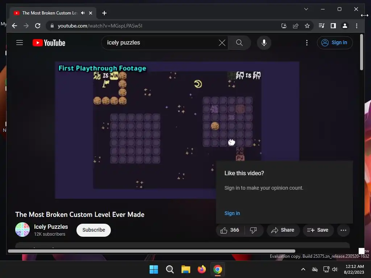This screenshot has width=371, height=278.
Task: Open more actions ellipsis below video
Action: 343,230
